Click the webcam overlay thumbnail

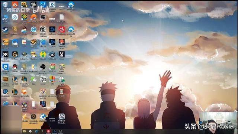click(218, 122)
